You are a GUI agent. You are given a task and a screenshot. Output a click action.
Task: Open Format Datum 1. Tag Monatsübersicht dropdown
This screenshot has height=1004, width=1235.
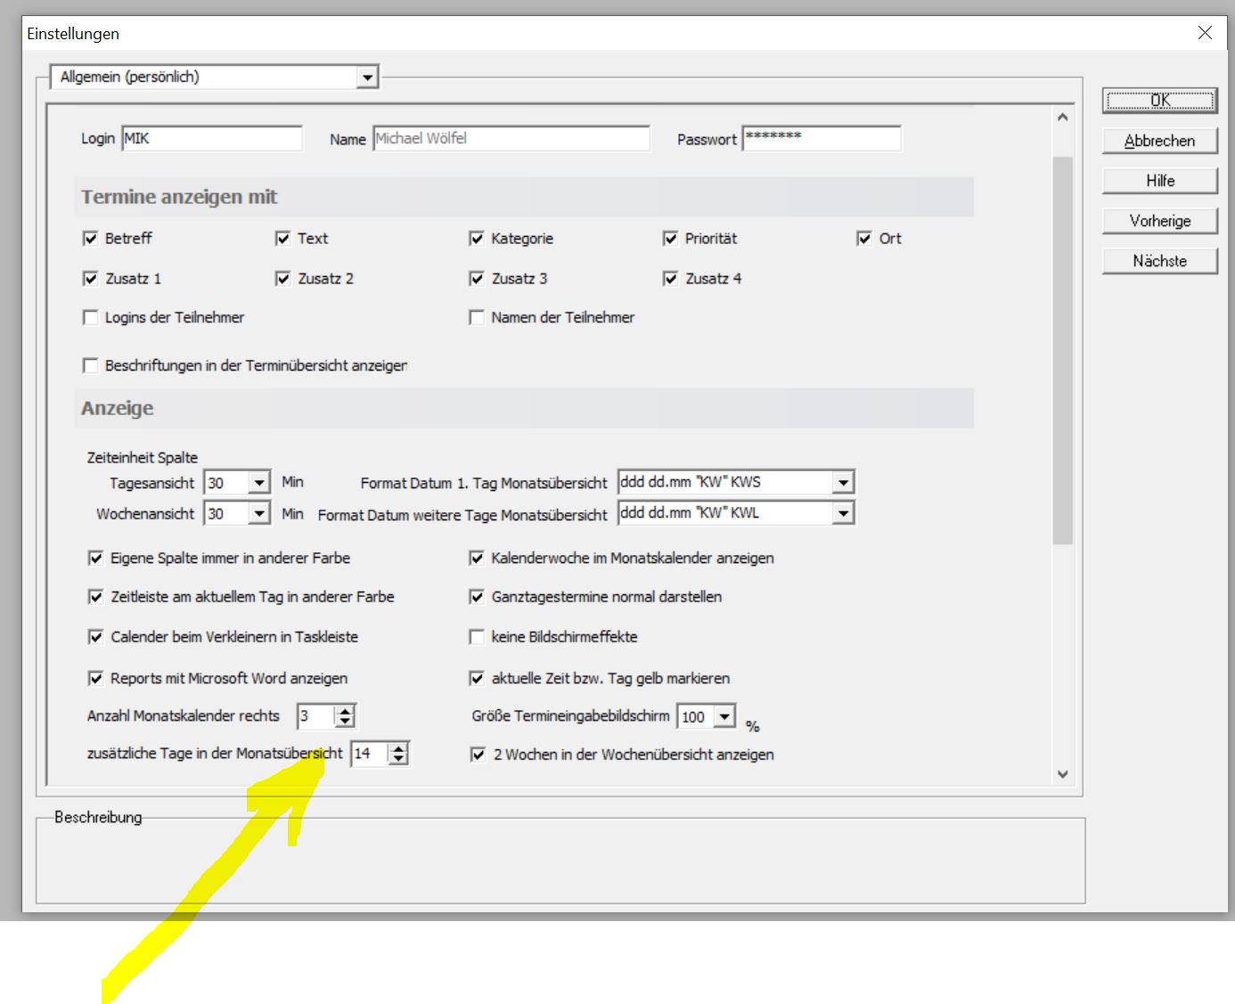pos(842,483)
